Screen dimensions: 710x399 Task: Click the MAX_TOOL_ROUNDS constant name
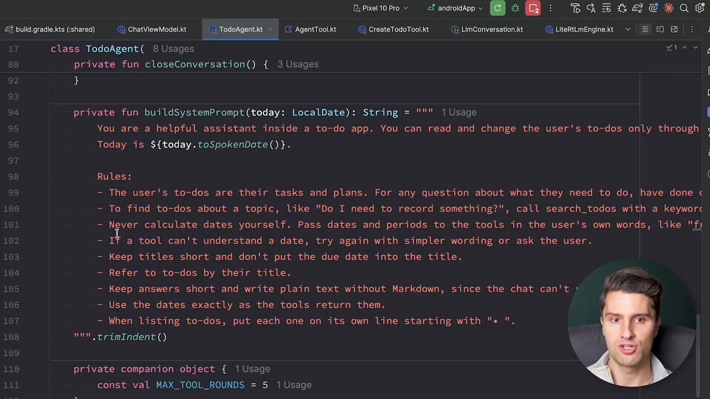[200, 385]
